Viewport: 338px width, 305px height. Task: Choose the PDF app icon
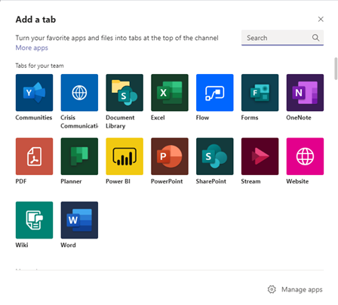tap(34, 156)
